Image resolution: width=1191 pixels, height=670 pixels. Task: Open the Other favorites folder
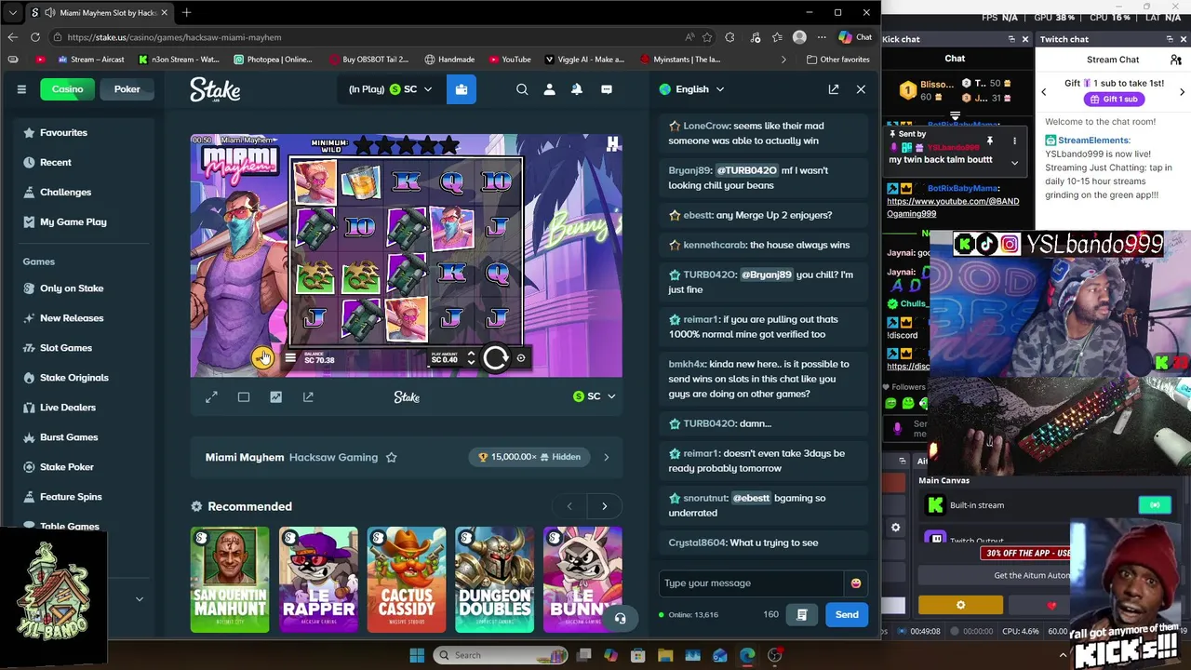coord(838,60)
